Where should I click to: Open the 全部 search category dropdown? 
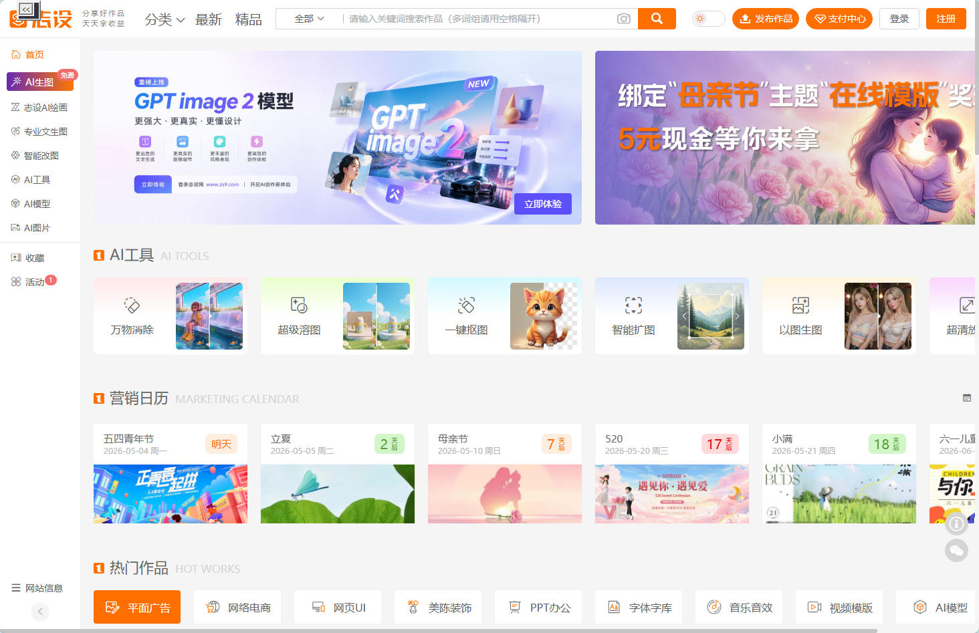click(x=309, y=19)
